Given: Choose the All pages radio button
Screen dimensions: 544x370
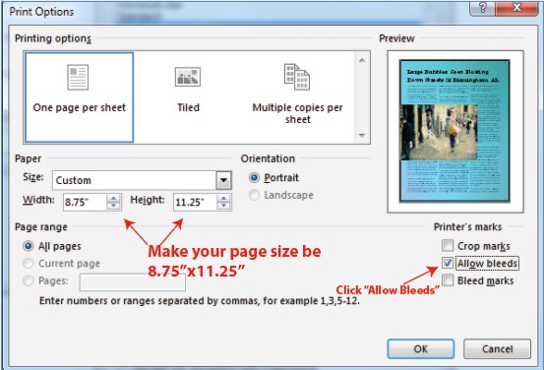Looking at the screenshot, I should [29, 246].
